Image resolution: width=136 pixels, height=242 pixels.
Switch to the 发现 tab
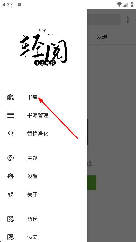[102, 37]
